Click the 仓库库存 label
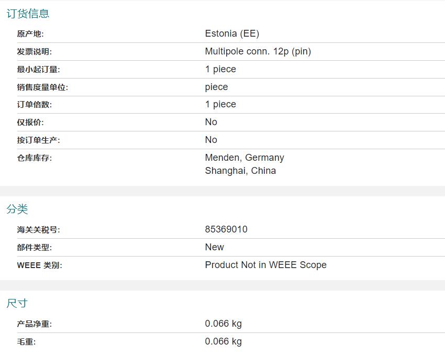445x355 pixels. [x=34, y=158]
